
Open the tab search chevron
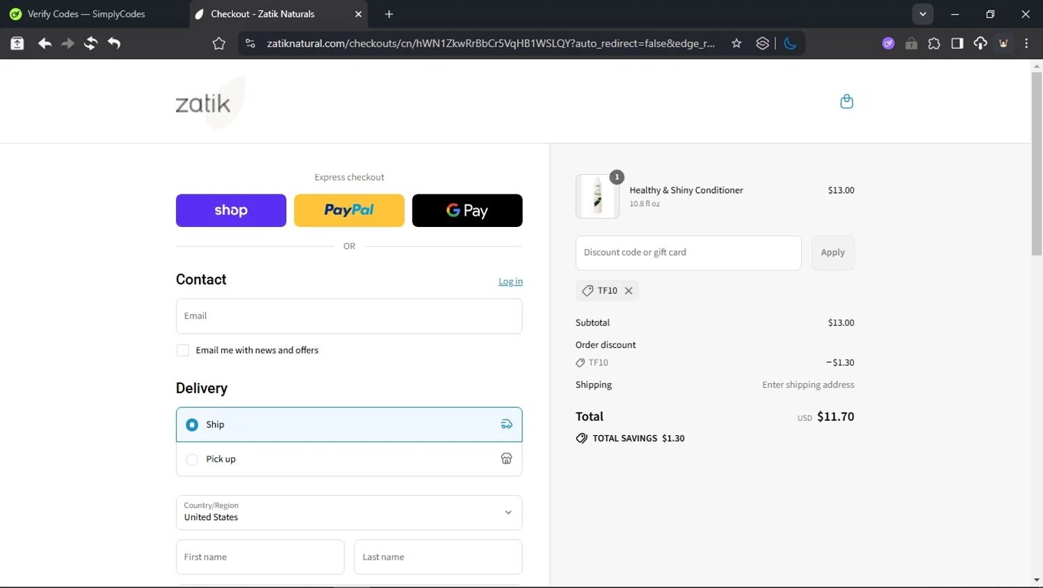[923, 14]
